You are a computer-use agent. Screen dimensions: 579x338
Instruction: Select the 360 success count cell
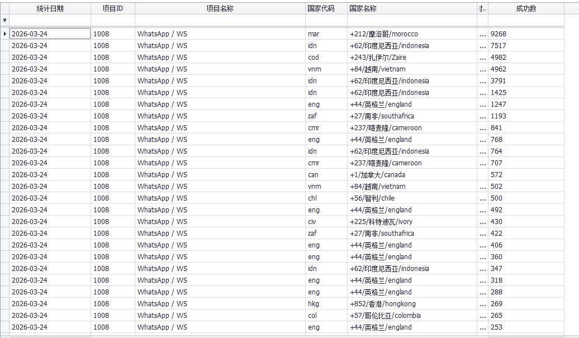(x=526, y=257)
